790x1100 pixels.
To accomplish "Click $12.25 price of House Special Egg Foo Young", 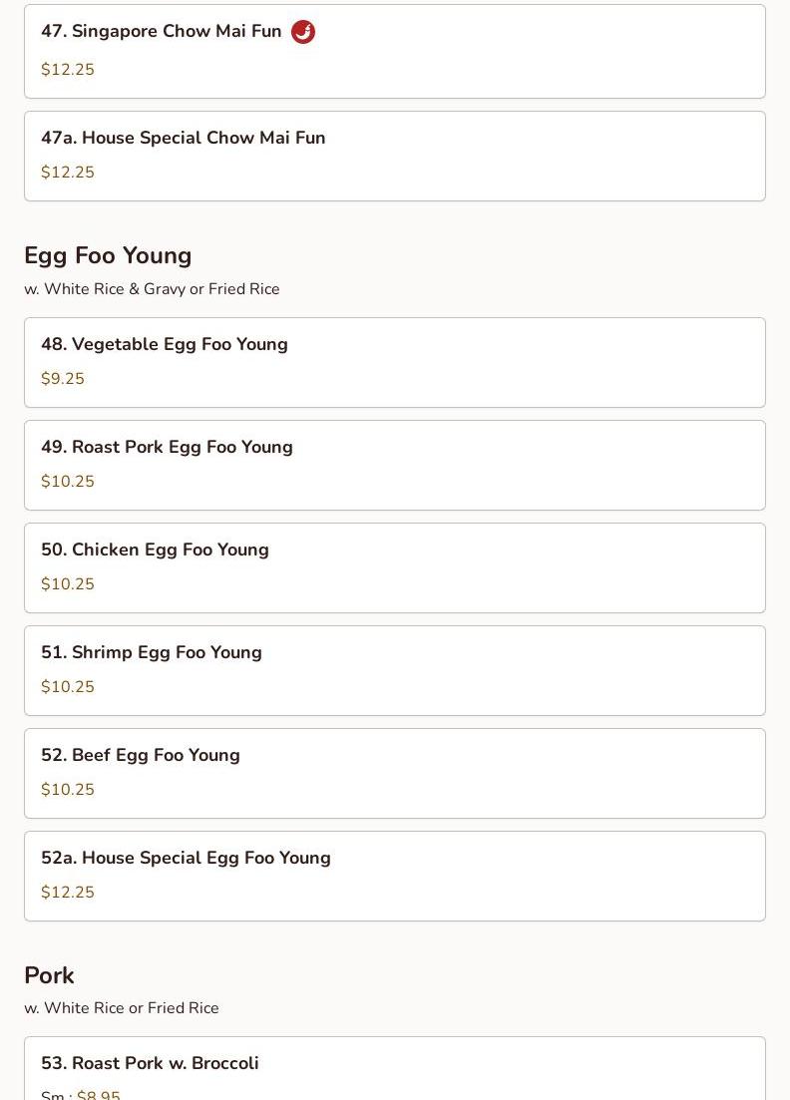I will pyautogui.click(x=68, y=893).
